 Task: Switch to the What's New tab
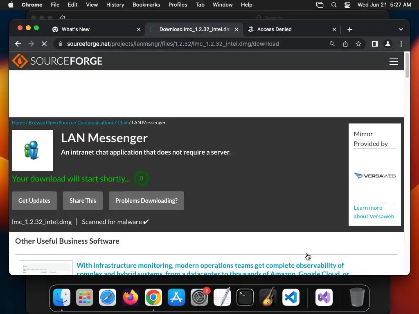[96, 29]
